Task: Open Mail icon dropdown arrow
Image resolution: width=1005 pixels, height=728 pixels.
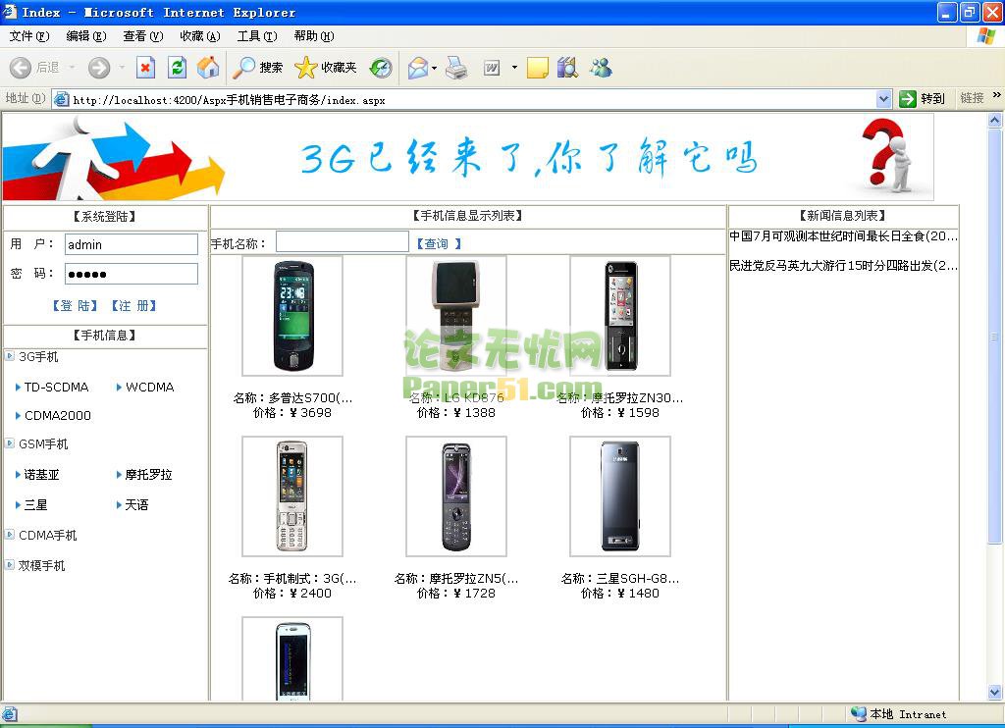Action: point(435,68)
